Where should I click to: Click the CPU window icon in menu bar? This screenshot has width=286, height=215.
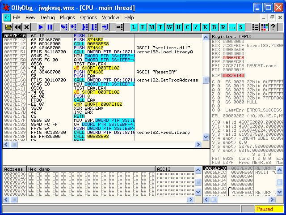(x=7, y=18)
